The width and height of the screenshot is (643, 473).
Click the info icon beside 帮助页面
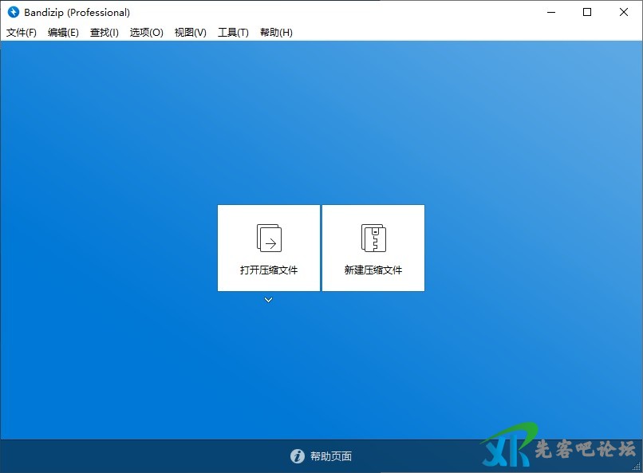[x=298, y=456]
